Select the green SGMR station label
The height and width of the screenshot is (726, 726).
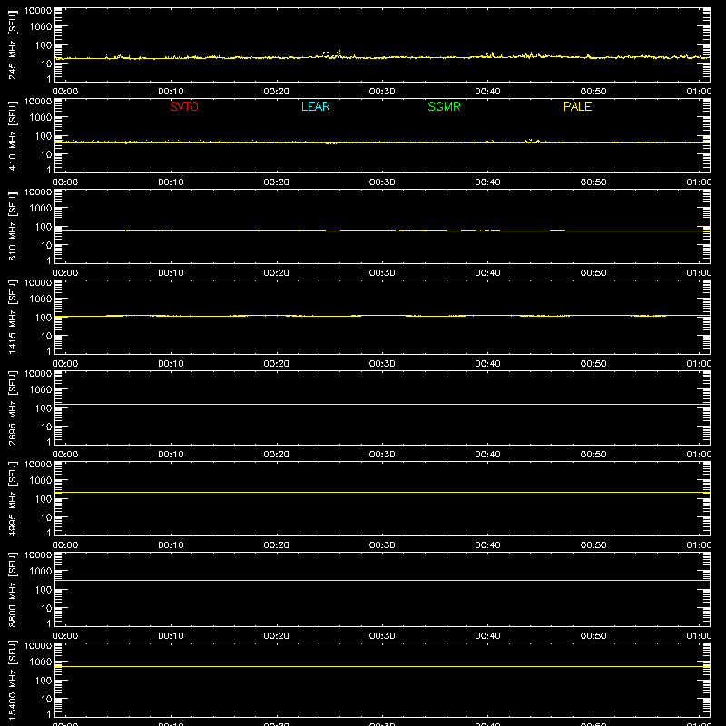pos(444,106)
